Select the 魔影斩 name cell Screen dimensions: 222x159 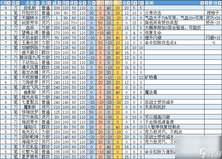(x=30, y=107)
